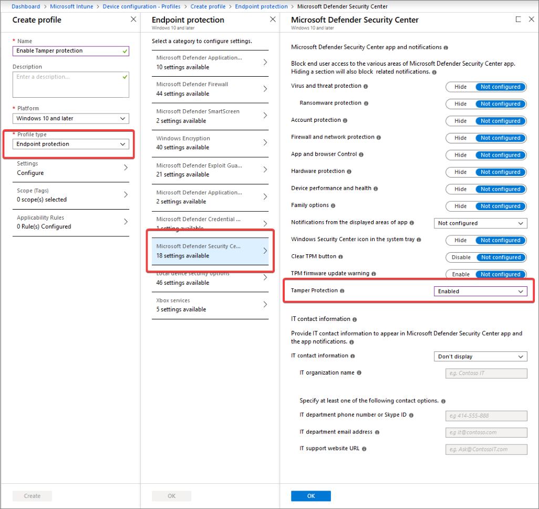Select Microsoft Defender Firewall category

(210, 89)
